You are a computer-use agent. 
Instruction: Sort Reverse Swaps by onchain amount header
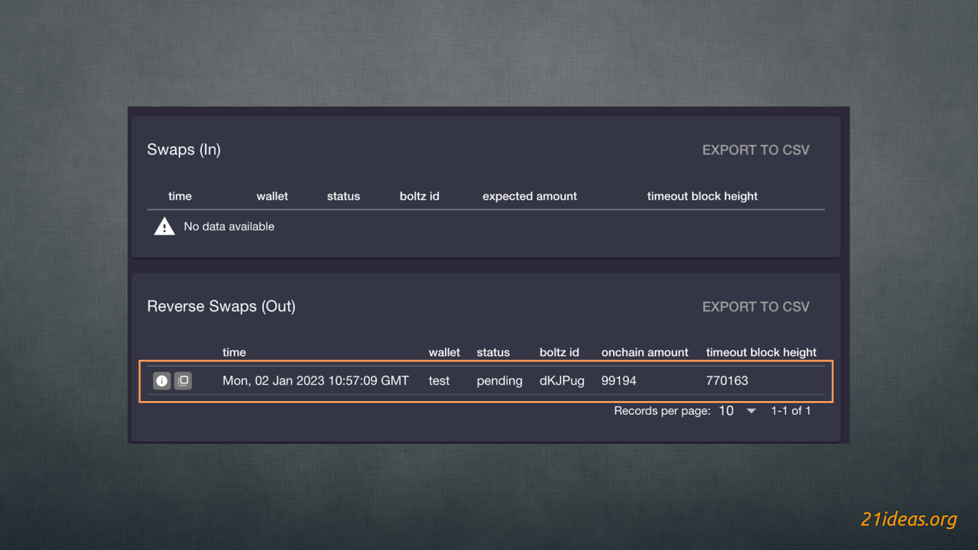644,353
